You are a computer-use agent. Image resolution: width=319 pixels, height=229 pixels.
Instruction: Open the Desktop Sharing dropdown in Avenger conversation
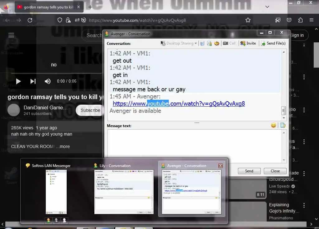(179, 43)
